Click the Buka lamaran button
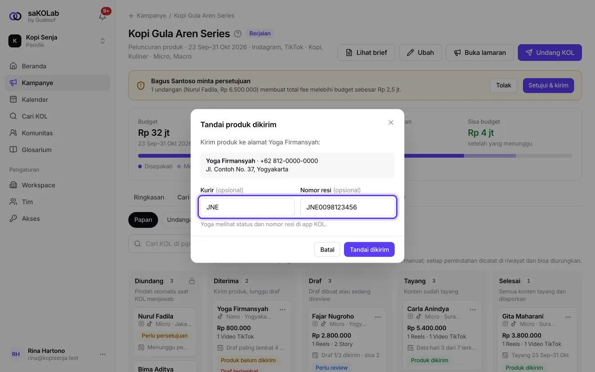595x372 pixels. [x=480, y=53]
